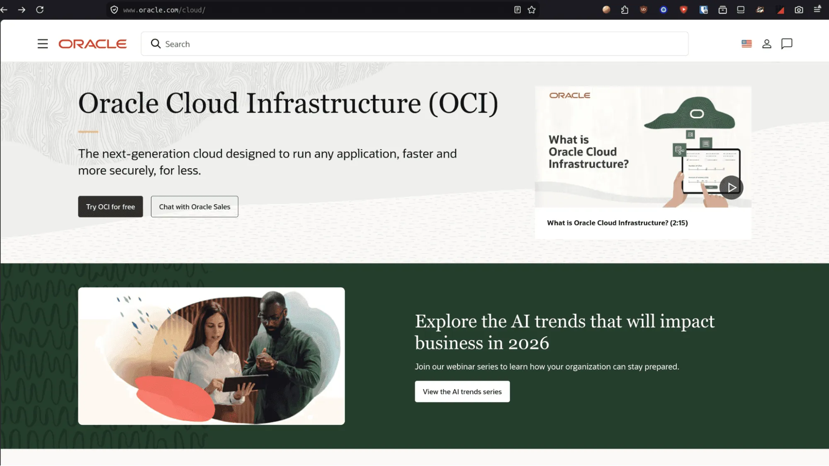The image size is (829, 466).
Task: Play the What is Oracle Cloud Infrastructure video
Action: 731,187
